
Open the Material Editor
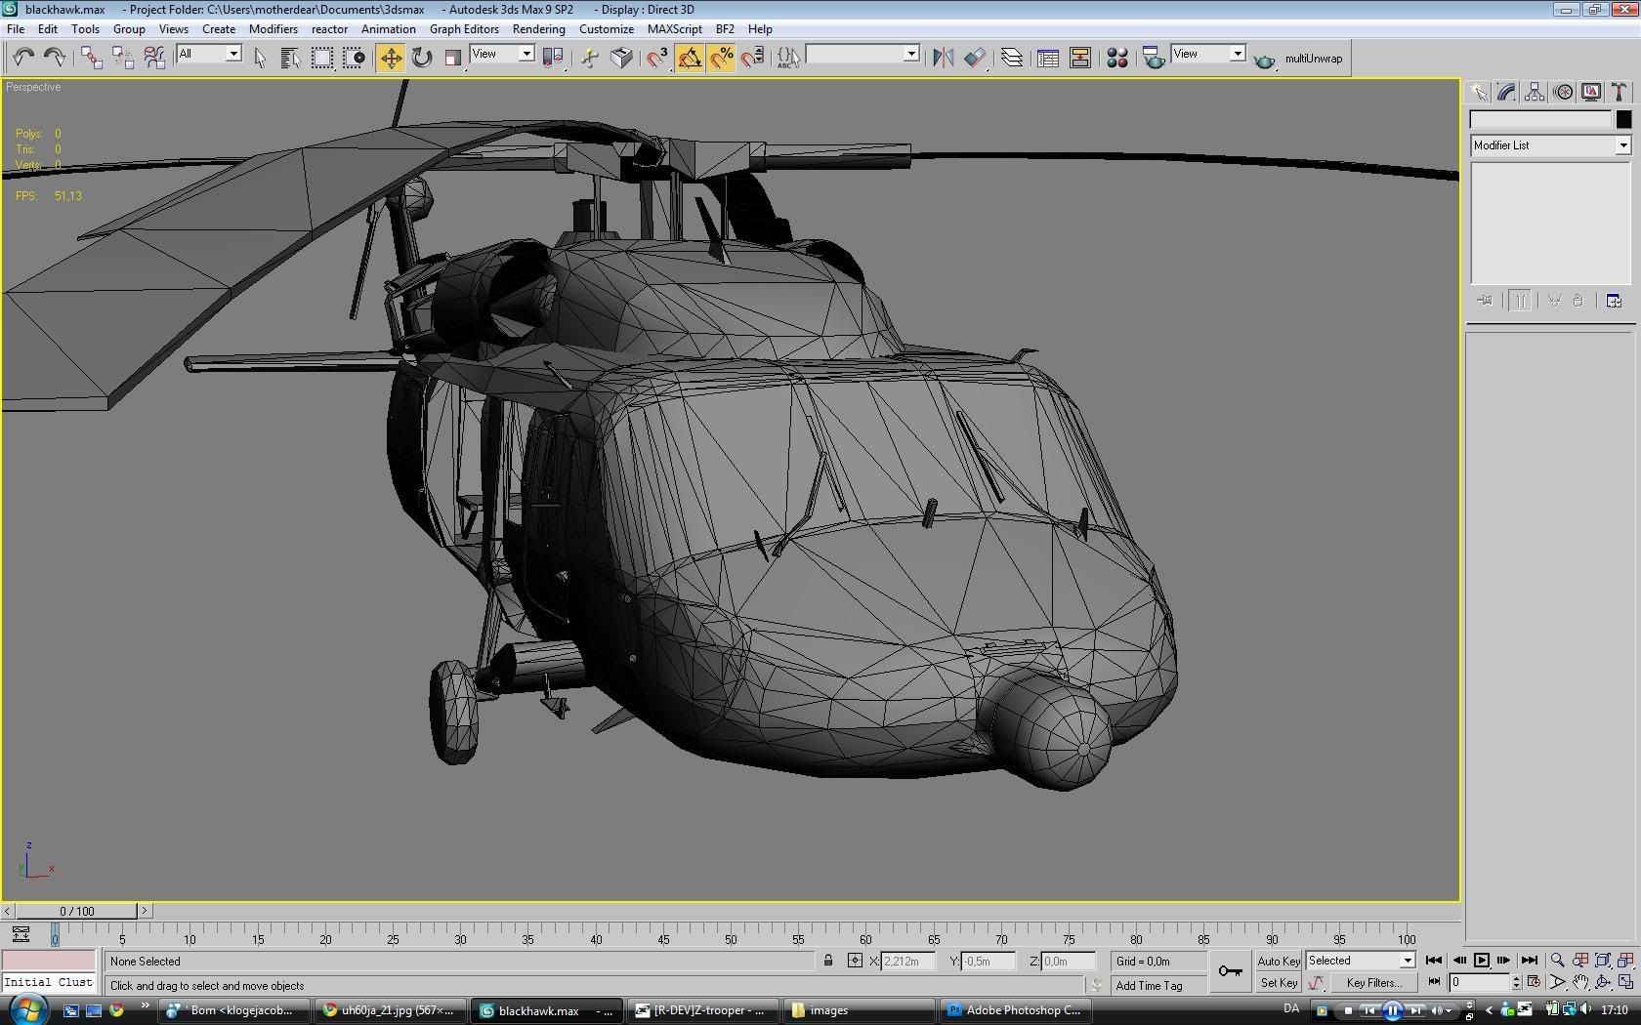coord(1116,59)
